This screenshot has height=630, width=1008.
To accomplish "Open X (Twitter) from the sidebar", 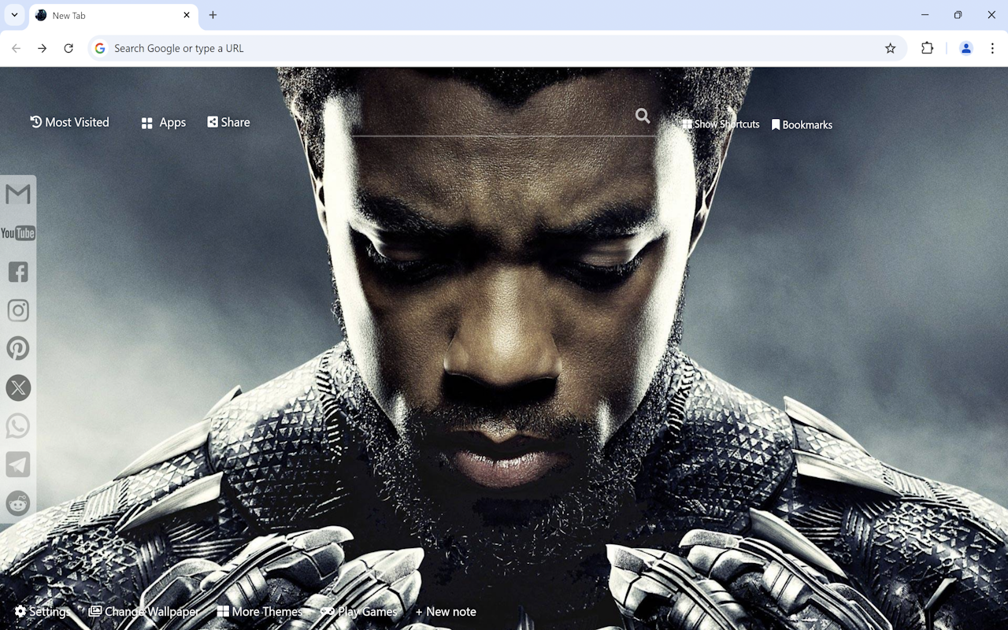I will (18, 387).
